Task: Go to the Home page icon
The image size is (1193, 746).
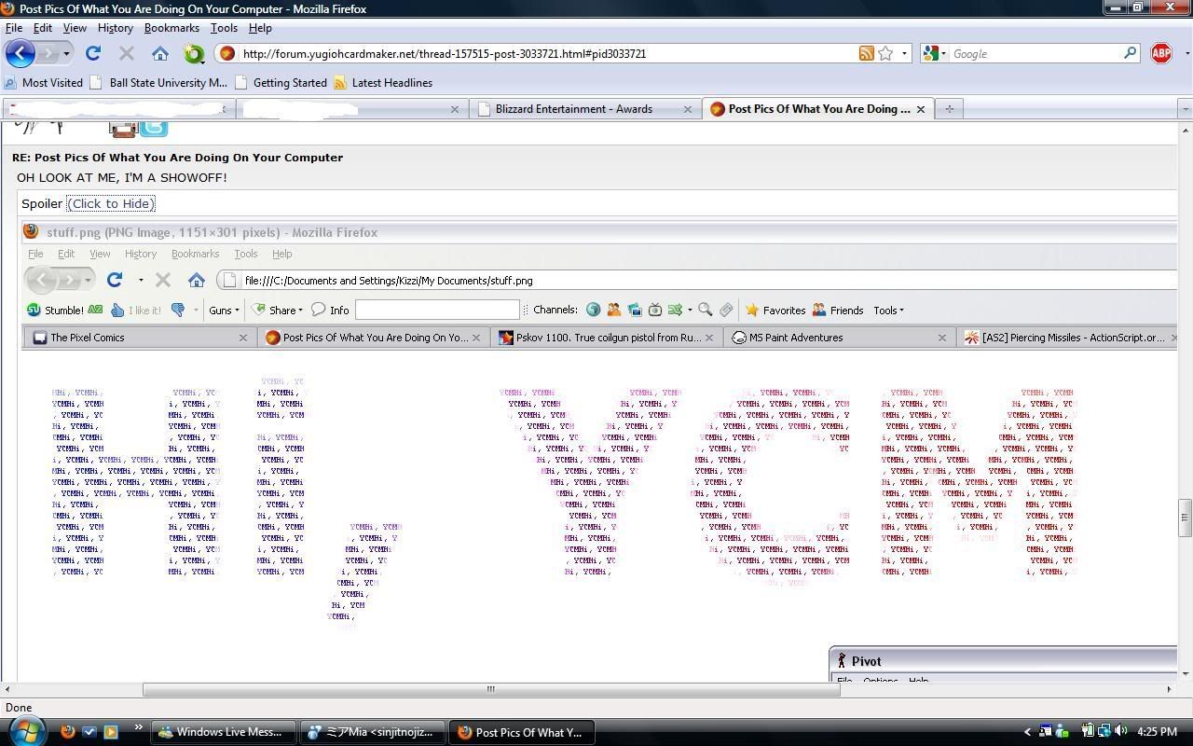Action: point(160,53)
